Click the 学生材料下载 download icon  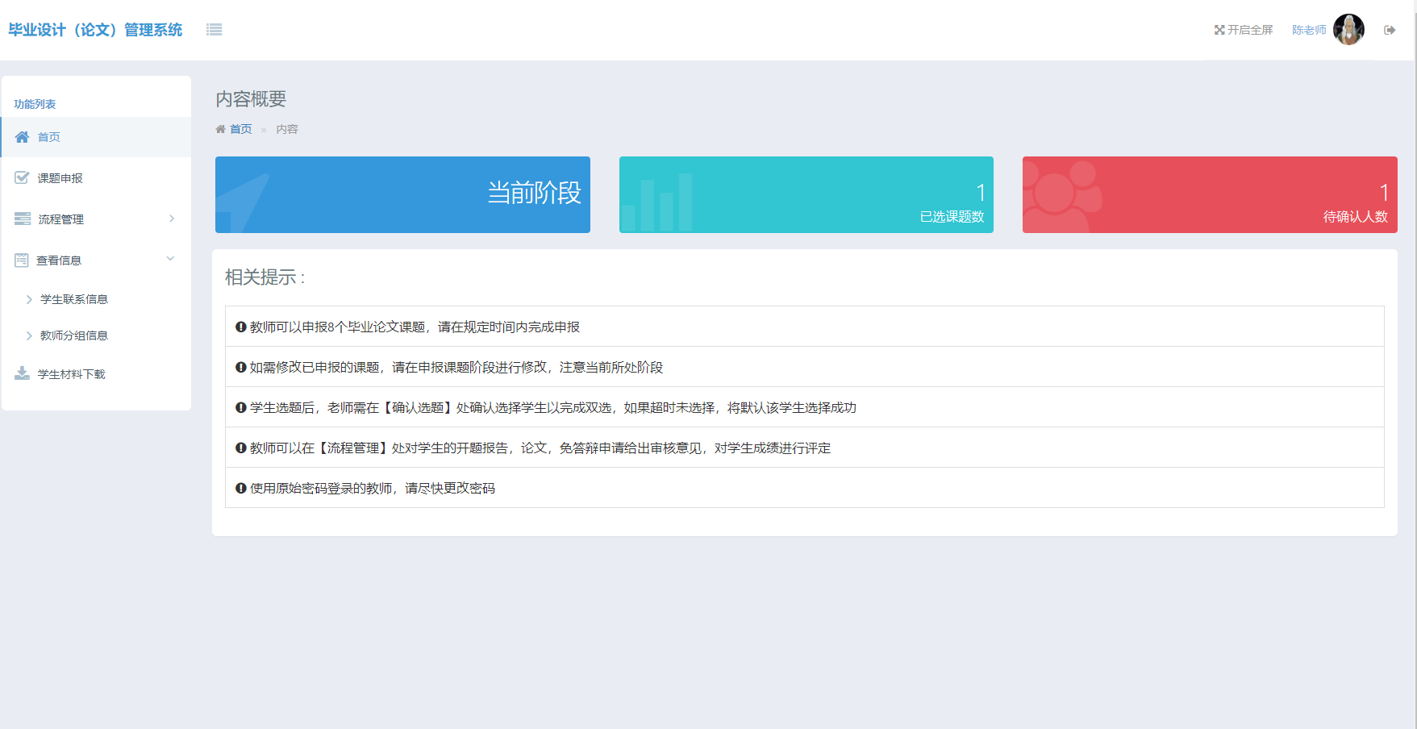pyautogui.click(x=22, y=373)
